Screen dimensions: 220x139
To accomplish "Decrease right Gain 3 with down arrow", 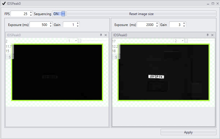I will (x=184, y=26).
